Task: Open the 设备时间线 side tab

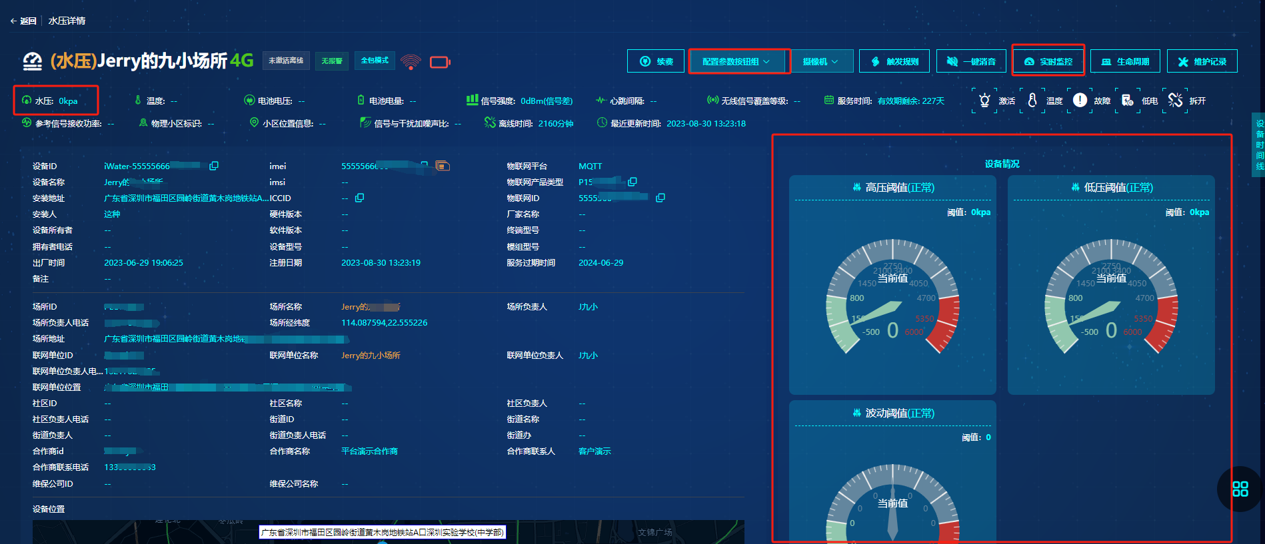Action: pyautogui.click(x=1259, y=144)
